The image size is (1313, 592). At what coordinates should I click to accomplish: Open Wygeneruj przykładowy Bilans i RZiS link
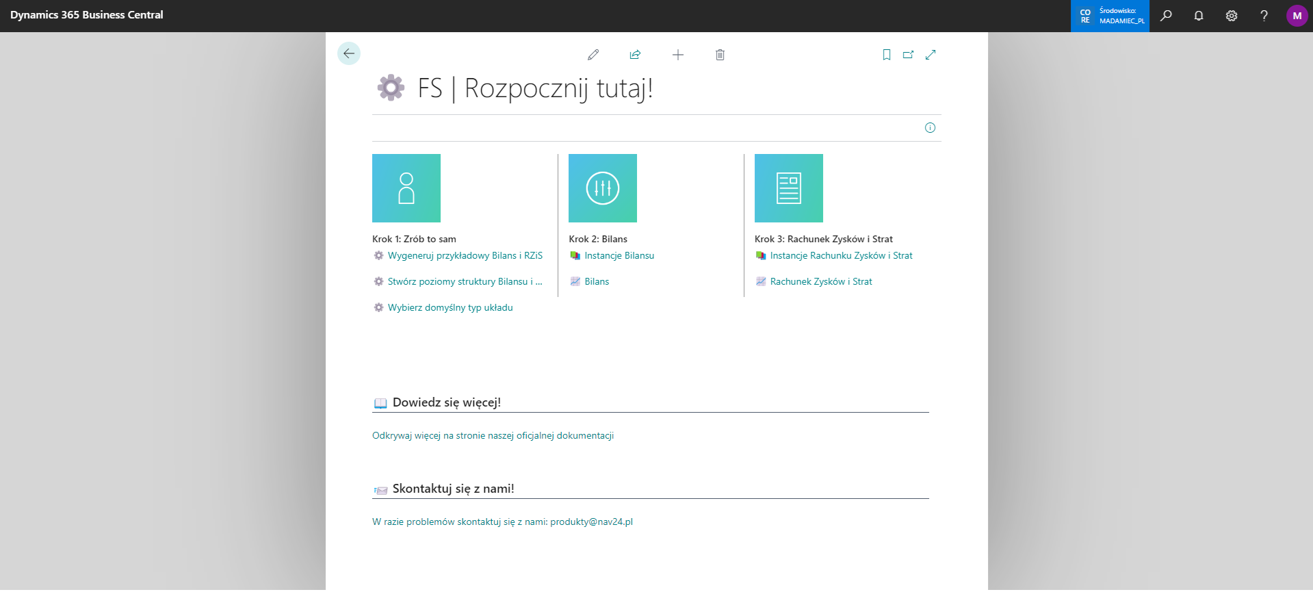click(465, 255)
